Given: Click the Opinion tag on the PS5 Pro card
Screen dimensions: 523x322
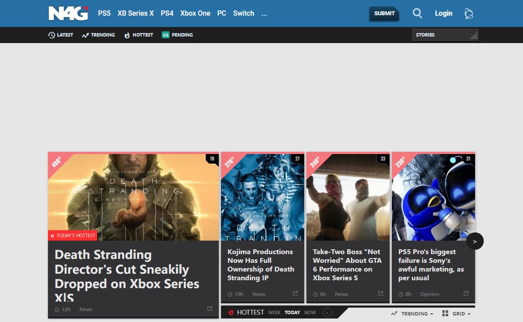Looking at the screenshot, I should 430,294.
